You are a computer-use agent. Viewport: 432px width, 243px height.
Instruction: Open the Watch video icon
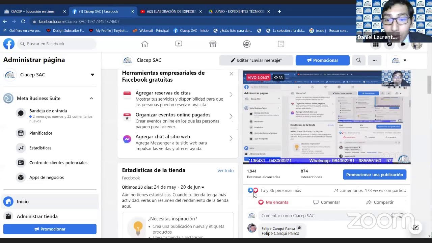pyautogui.click(x=179, y=44)
